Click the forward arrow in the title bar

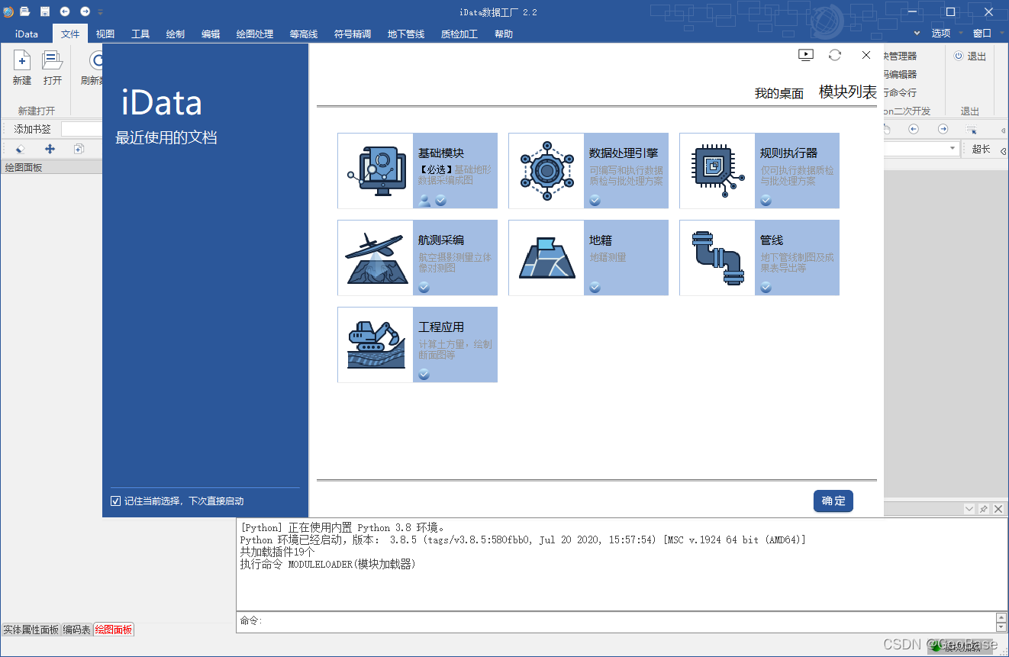coord(85,11)
